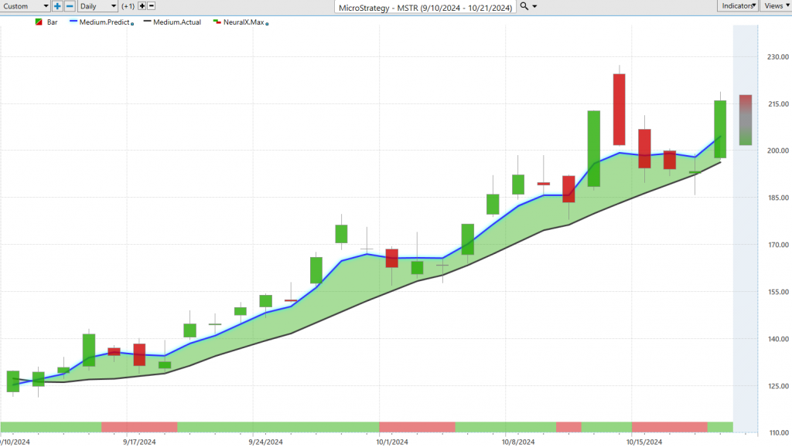Image resolution: width=792 pixels, height=447 pixels.
Task: Select the Medium.Predict legend label
Action: pos(104,22)
